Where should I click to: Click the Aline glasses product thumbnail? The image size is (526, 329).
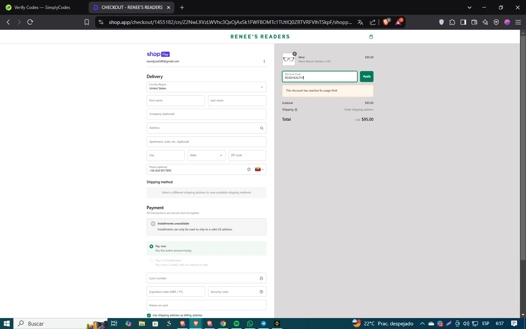click(x=289, y=59)
